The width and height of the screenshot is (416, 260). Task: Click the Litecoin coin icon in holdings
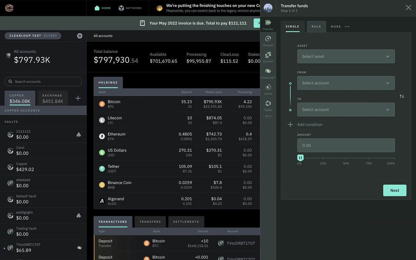pos(102,120)
